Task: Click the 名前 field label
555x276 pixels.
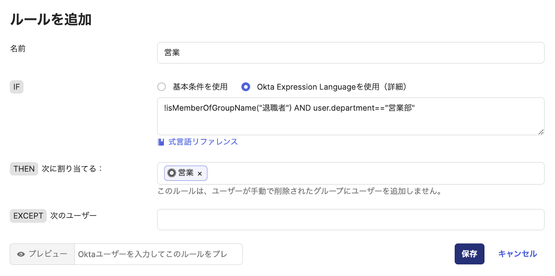Action: coord(18,49)
